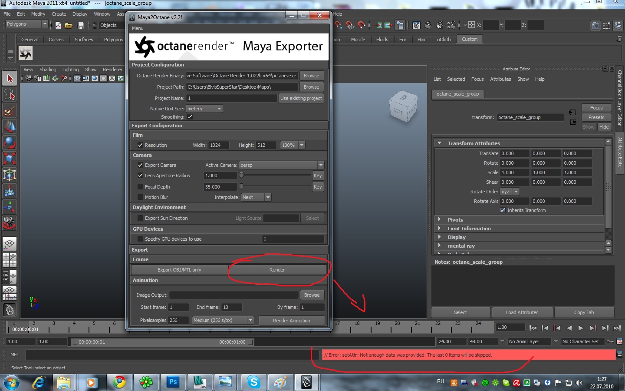
Task: Click Export OBJ/MTL only
Action: (x=179, y=270)
